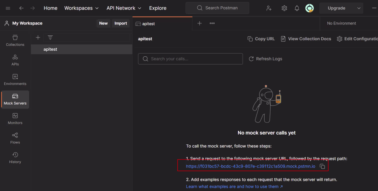Click the apitest heading title
This screenshot has width=378, height=191.
pyautogui.click(x=145, y=39)
